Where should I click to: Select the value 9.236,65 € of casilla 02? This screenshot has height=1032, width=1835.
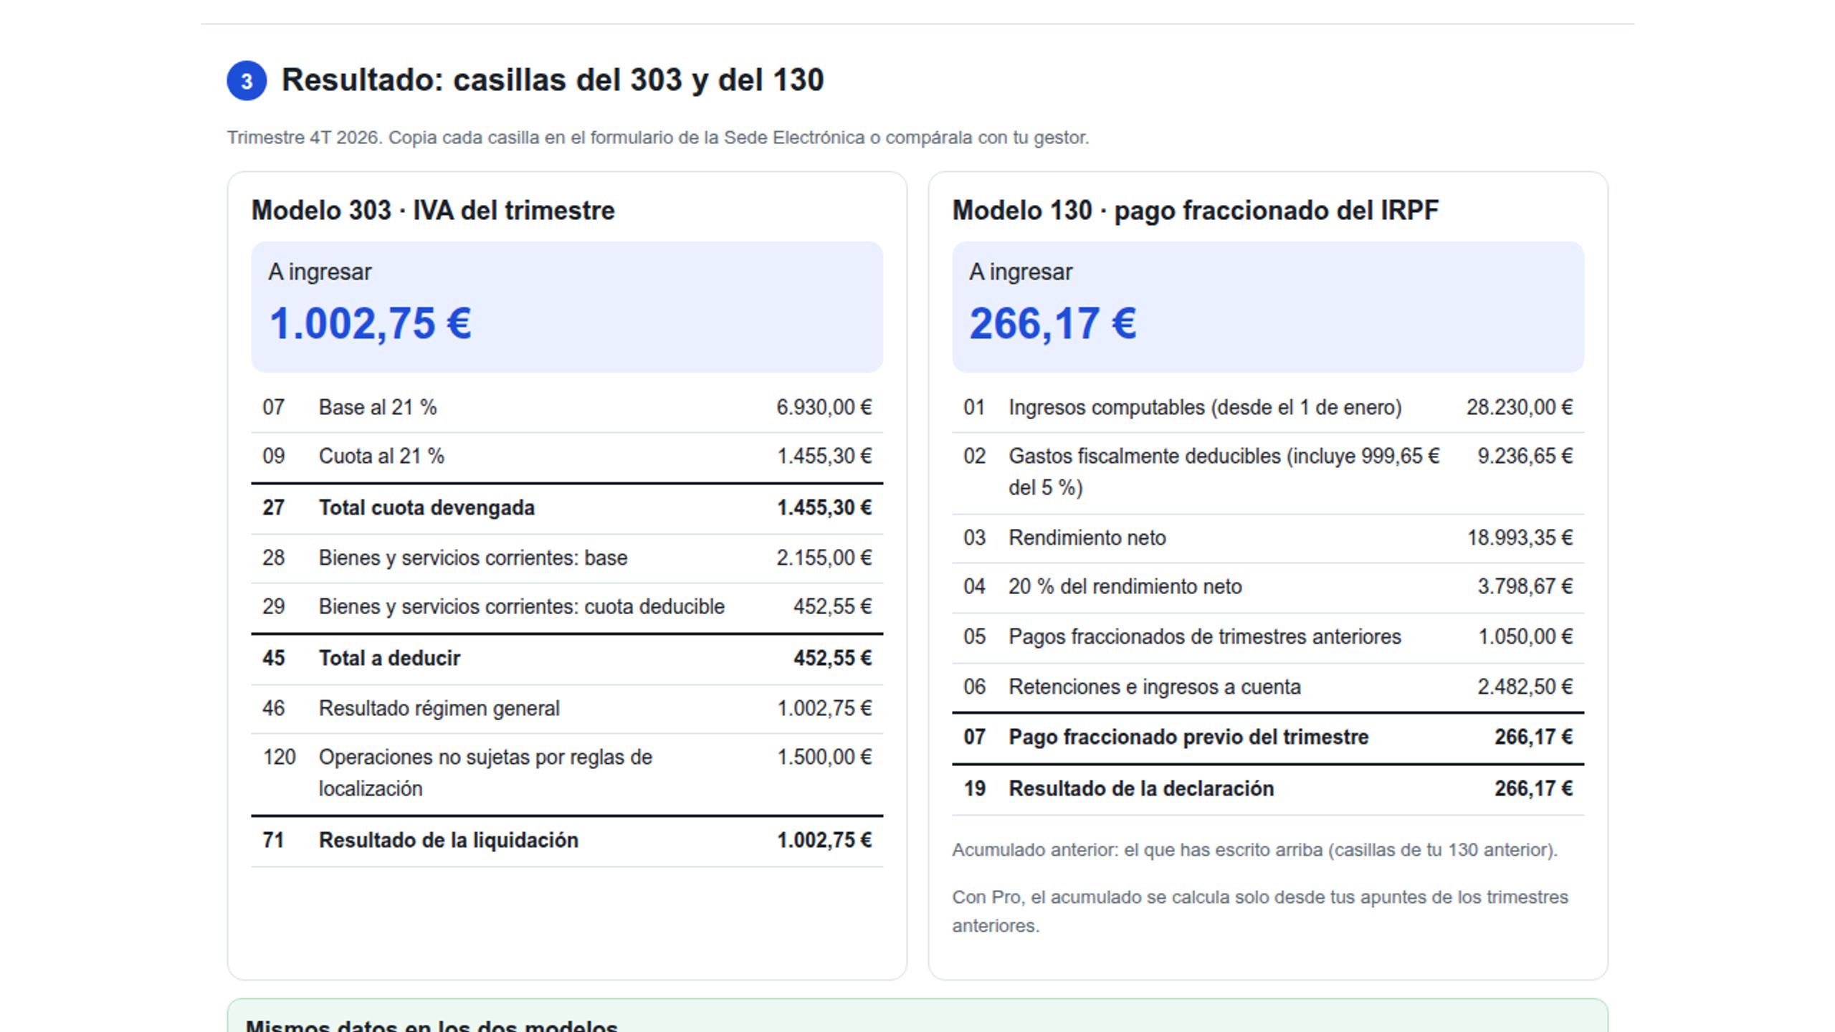tap(1525, 456)
